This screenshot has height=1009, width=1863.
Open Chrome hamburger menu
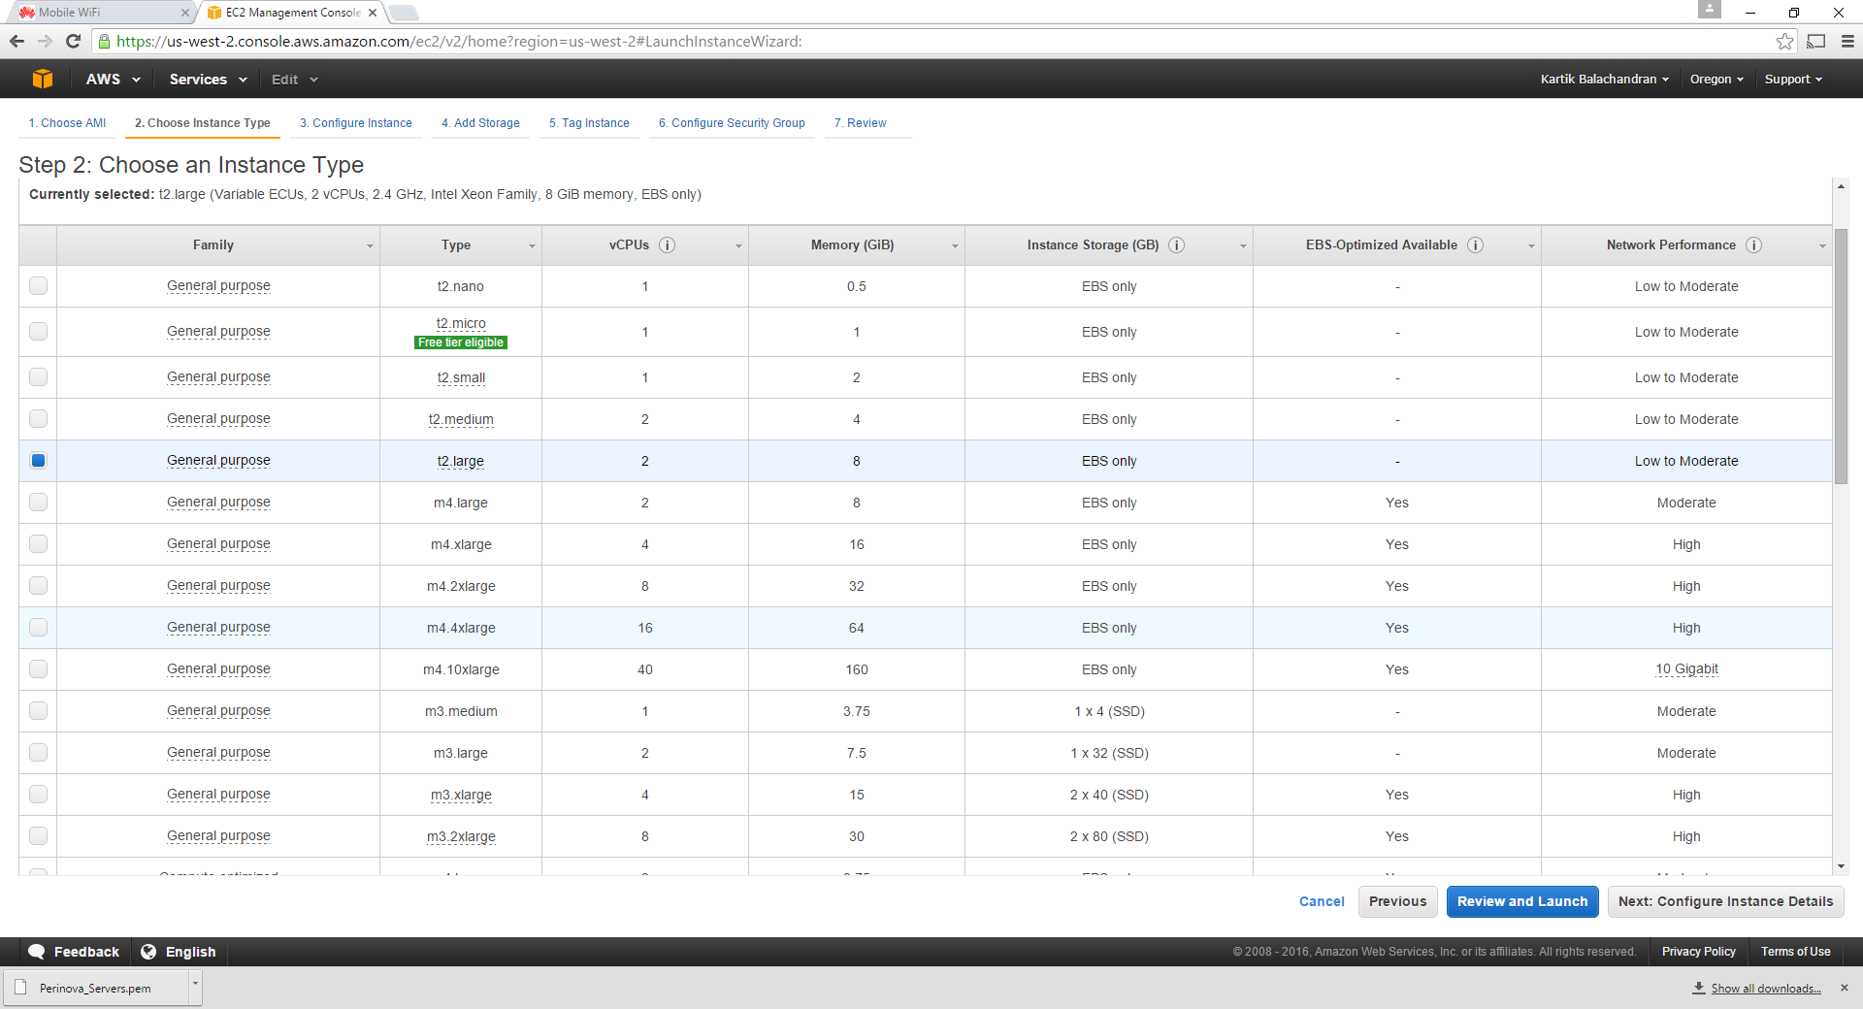(x=1847, y=41)
